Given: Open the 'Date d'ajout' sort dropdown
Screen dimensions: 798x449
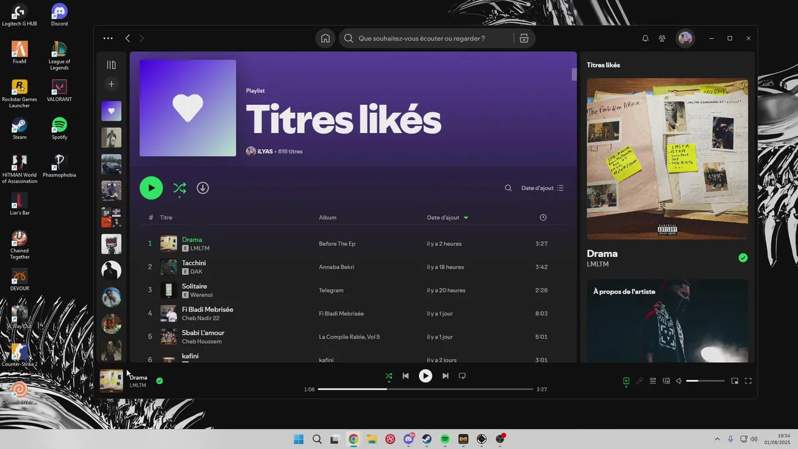Looking at the screenshot, I should click(542, 188).
